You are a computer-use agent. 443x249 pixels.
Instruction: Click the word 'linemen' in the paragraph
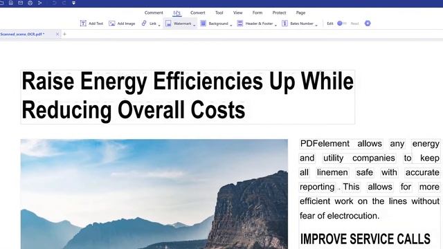coord(332,172)
